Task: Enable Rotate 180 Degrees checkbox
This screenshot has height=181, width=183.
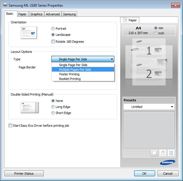Action: coord(53,42)
